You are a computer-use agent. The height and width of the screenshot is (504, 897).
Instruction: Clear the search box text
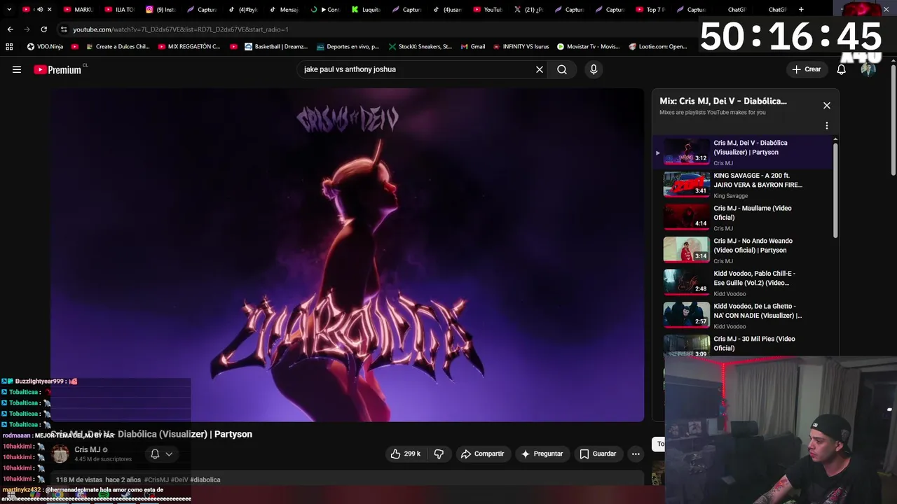540,69
